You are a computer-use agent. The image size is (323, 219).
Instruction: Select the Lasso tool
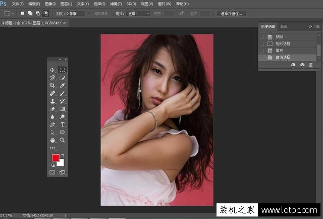point(52,77)
